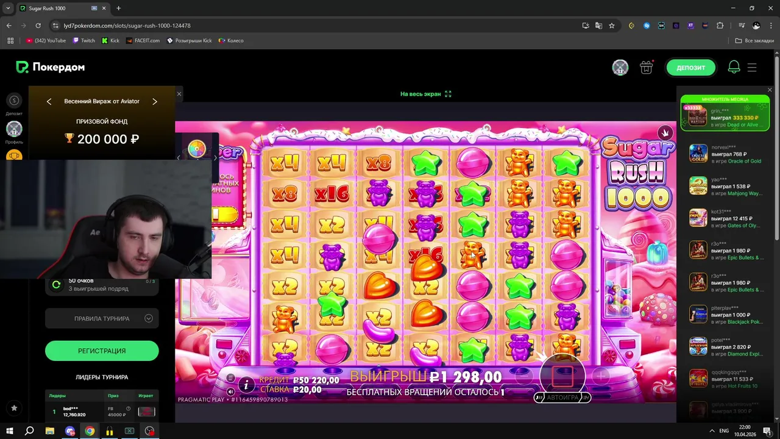Screen dimensions: 780x439
Task: Click the Pokerdom logo
Action: click(50, 67)
